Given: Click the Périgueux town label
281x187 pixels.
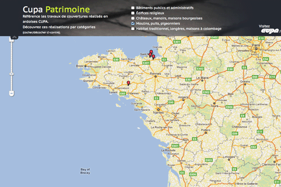Looking at the screenshot, I should pyautogui.click(x=215, y=181).
